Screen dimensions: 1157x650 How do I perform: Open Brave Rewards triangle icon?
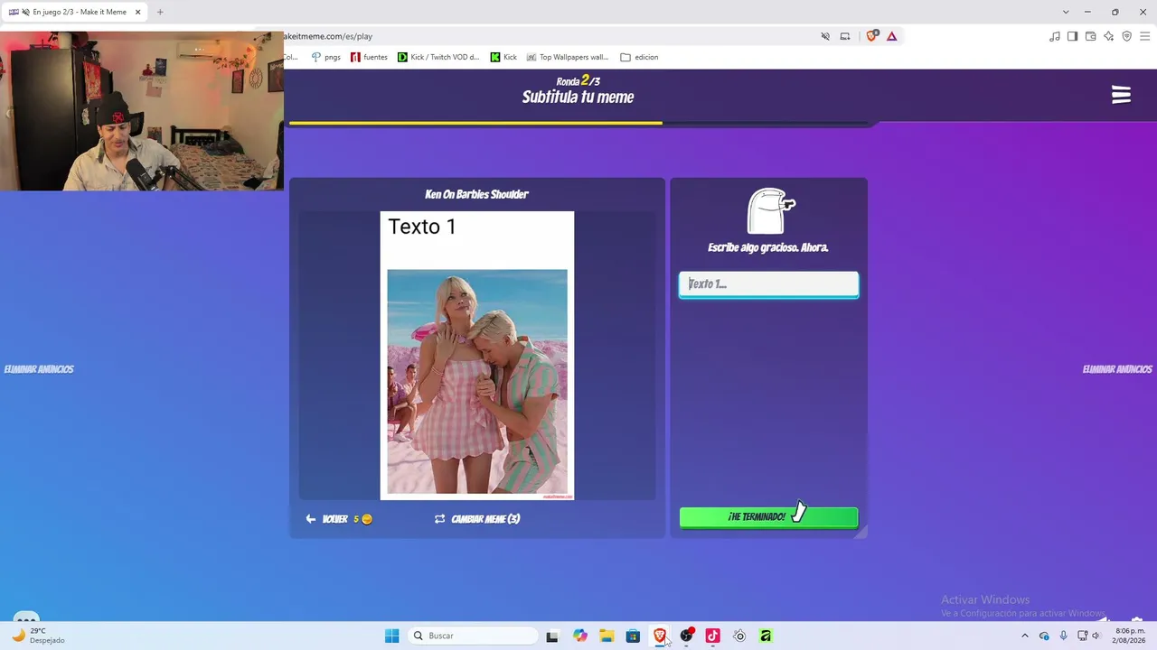coord(892,36)
